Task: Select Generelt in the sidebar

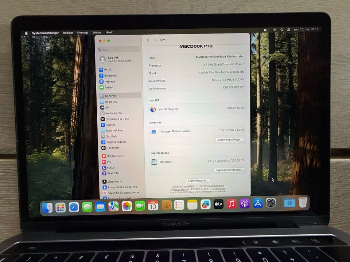Action: pyautogui.click(x=120, y=96)
